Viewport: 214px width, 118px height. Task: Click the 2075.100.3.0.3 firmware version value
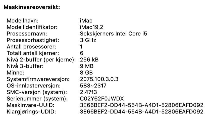coord(99,79)
